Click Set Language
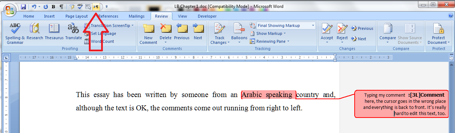The height and width of the screenshot is (133, 455). pos(100,33)
